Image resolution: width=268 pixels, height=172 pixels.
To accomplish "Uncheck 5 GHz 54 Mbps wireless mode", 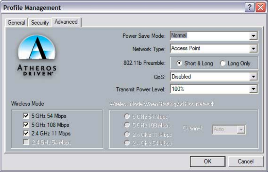I will pyautogui.click(x=26, y=116).
